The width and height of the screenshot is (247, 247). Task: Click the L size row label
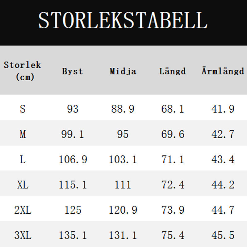[x=23, y=160]
